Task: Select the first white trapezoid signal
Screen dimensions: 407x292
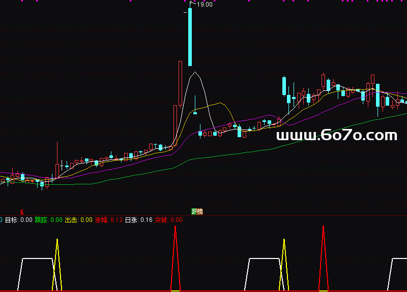Action: pyautogui.click(x=37, y=259)
